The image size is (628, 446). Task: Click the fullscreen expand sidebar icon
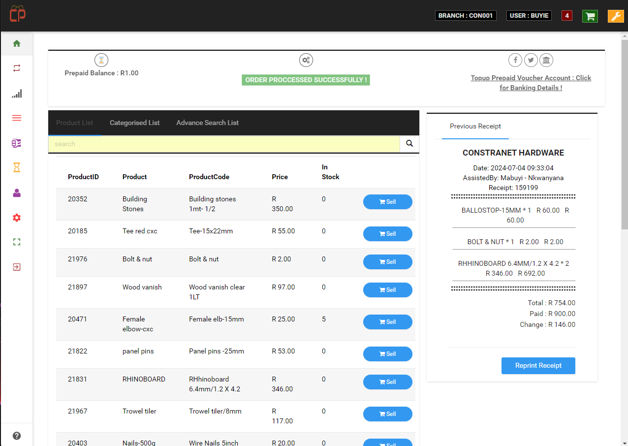(x=17, y=242)
